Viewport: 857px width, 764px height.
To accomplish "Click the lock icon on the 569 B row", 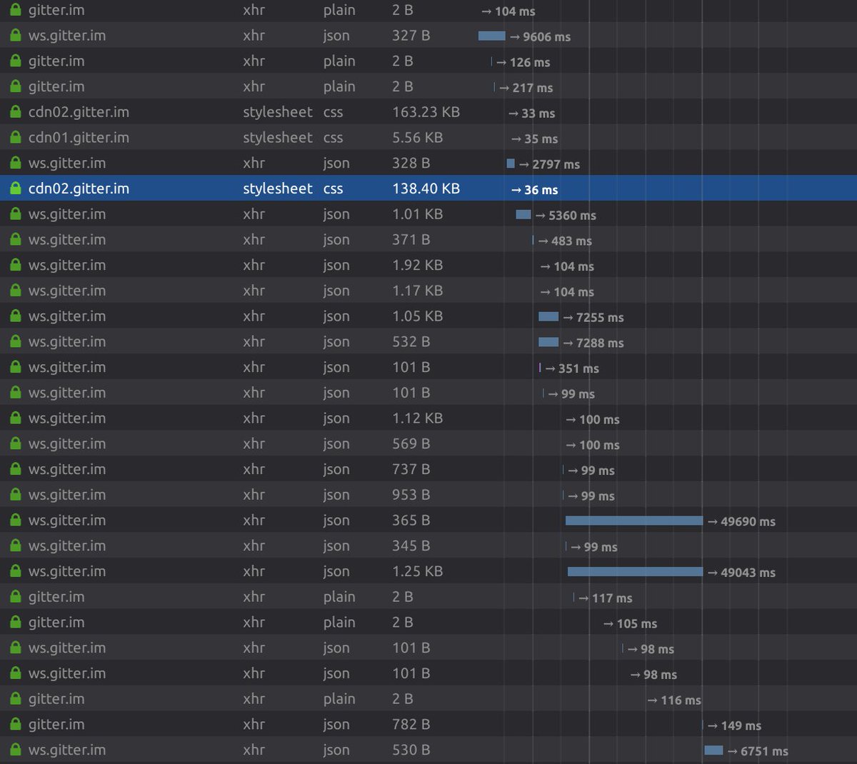I will [15, 443].
